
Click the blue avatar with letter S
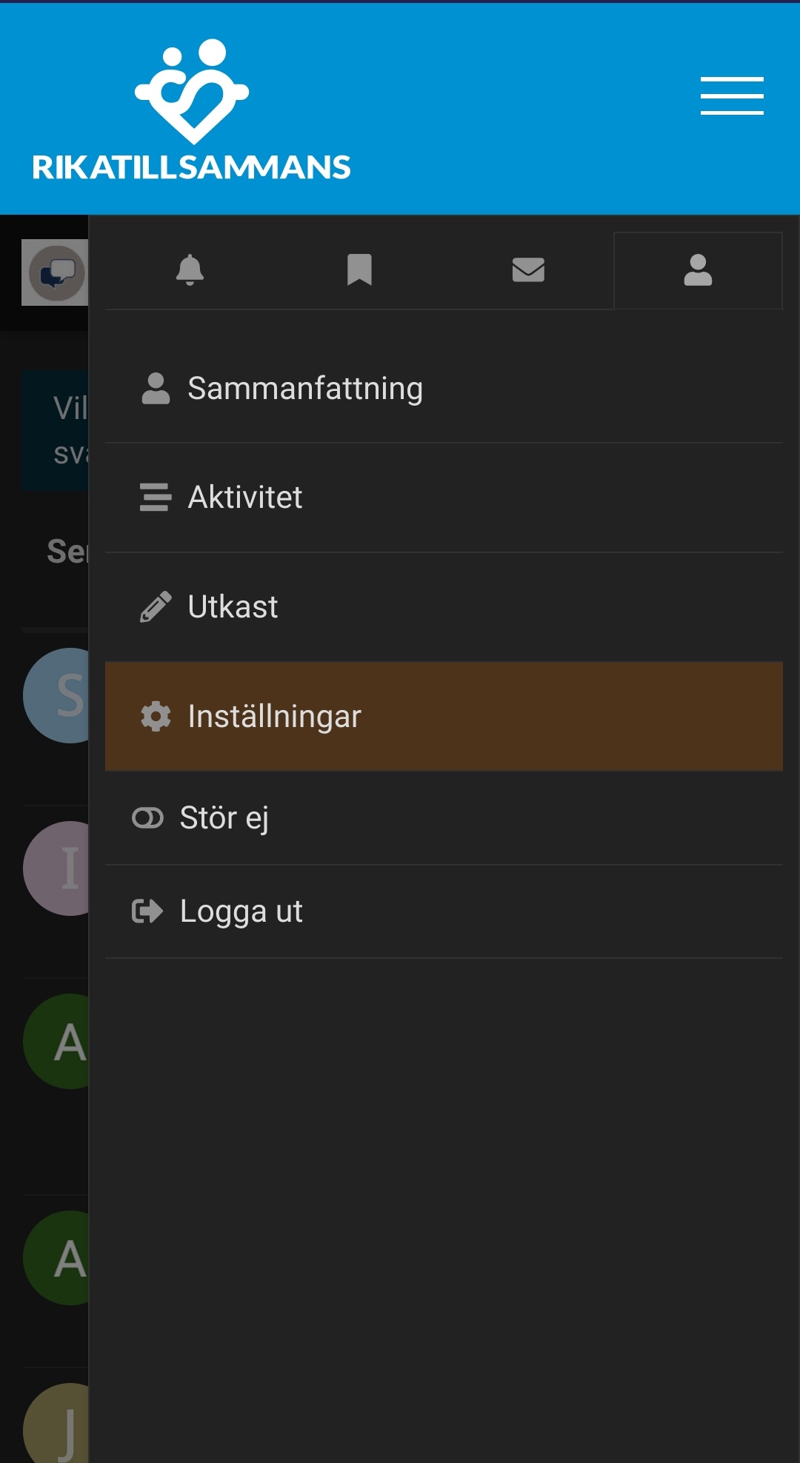point(65,696)
